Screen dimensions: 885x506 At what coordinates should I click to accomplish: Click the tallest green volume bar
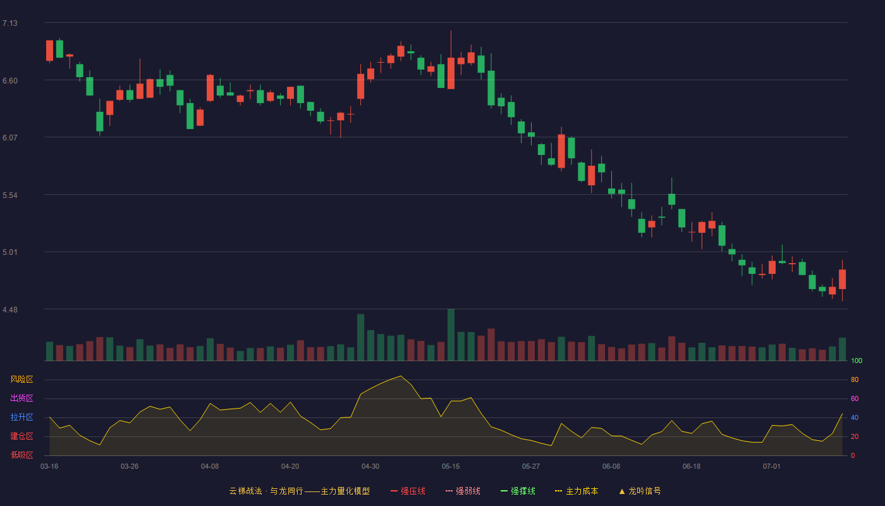pyautogui.click(x=451, y=335)
